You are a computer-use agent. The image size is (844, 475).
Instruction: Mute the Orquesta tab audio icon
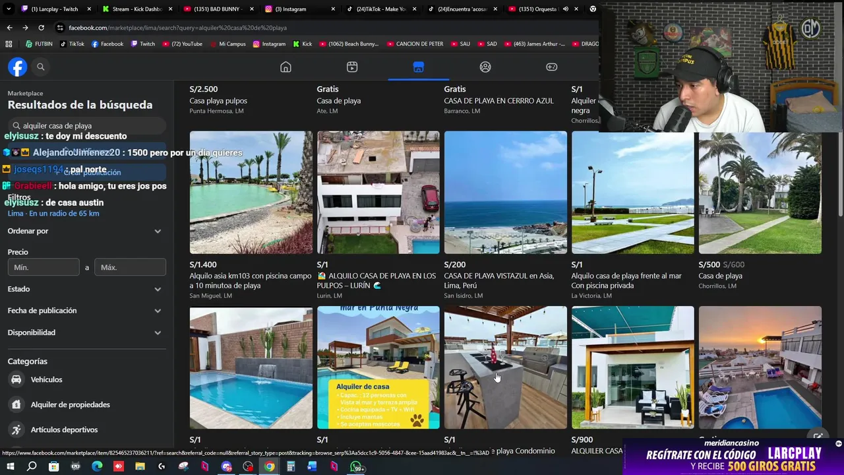pos(566,9)
